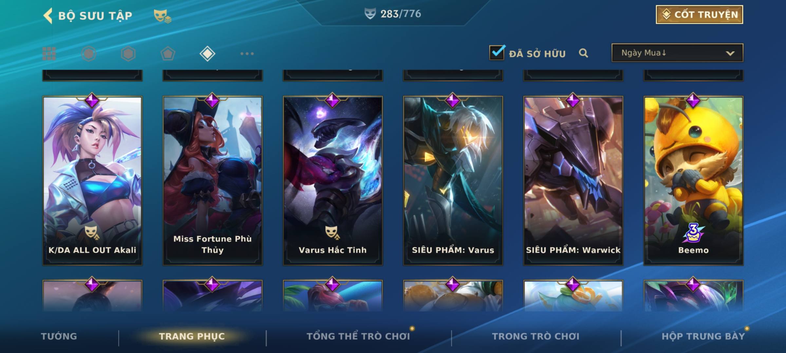The height and width of the screenshot is (353, 786).
Task: Open the Hộp Trưng Bày tab
Action: (703, 336)
